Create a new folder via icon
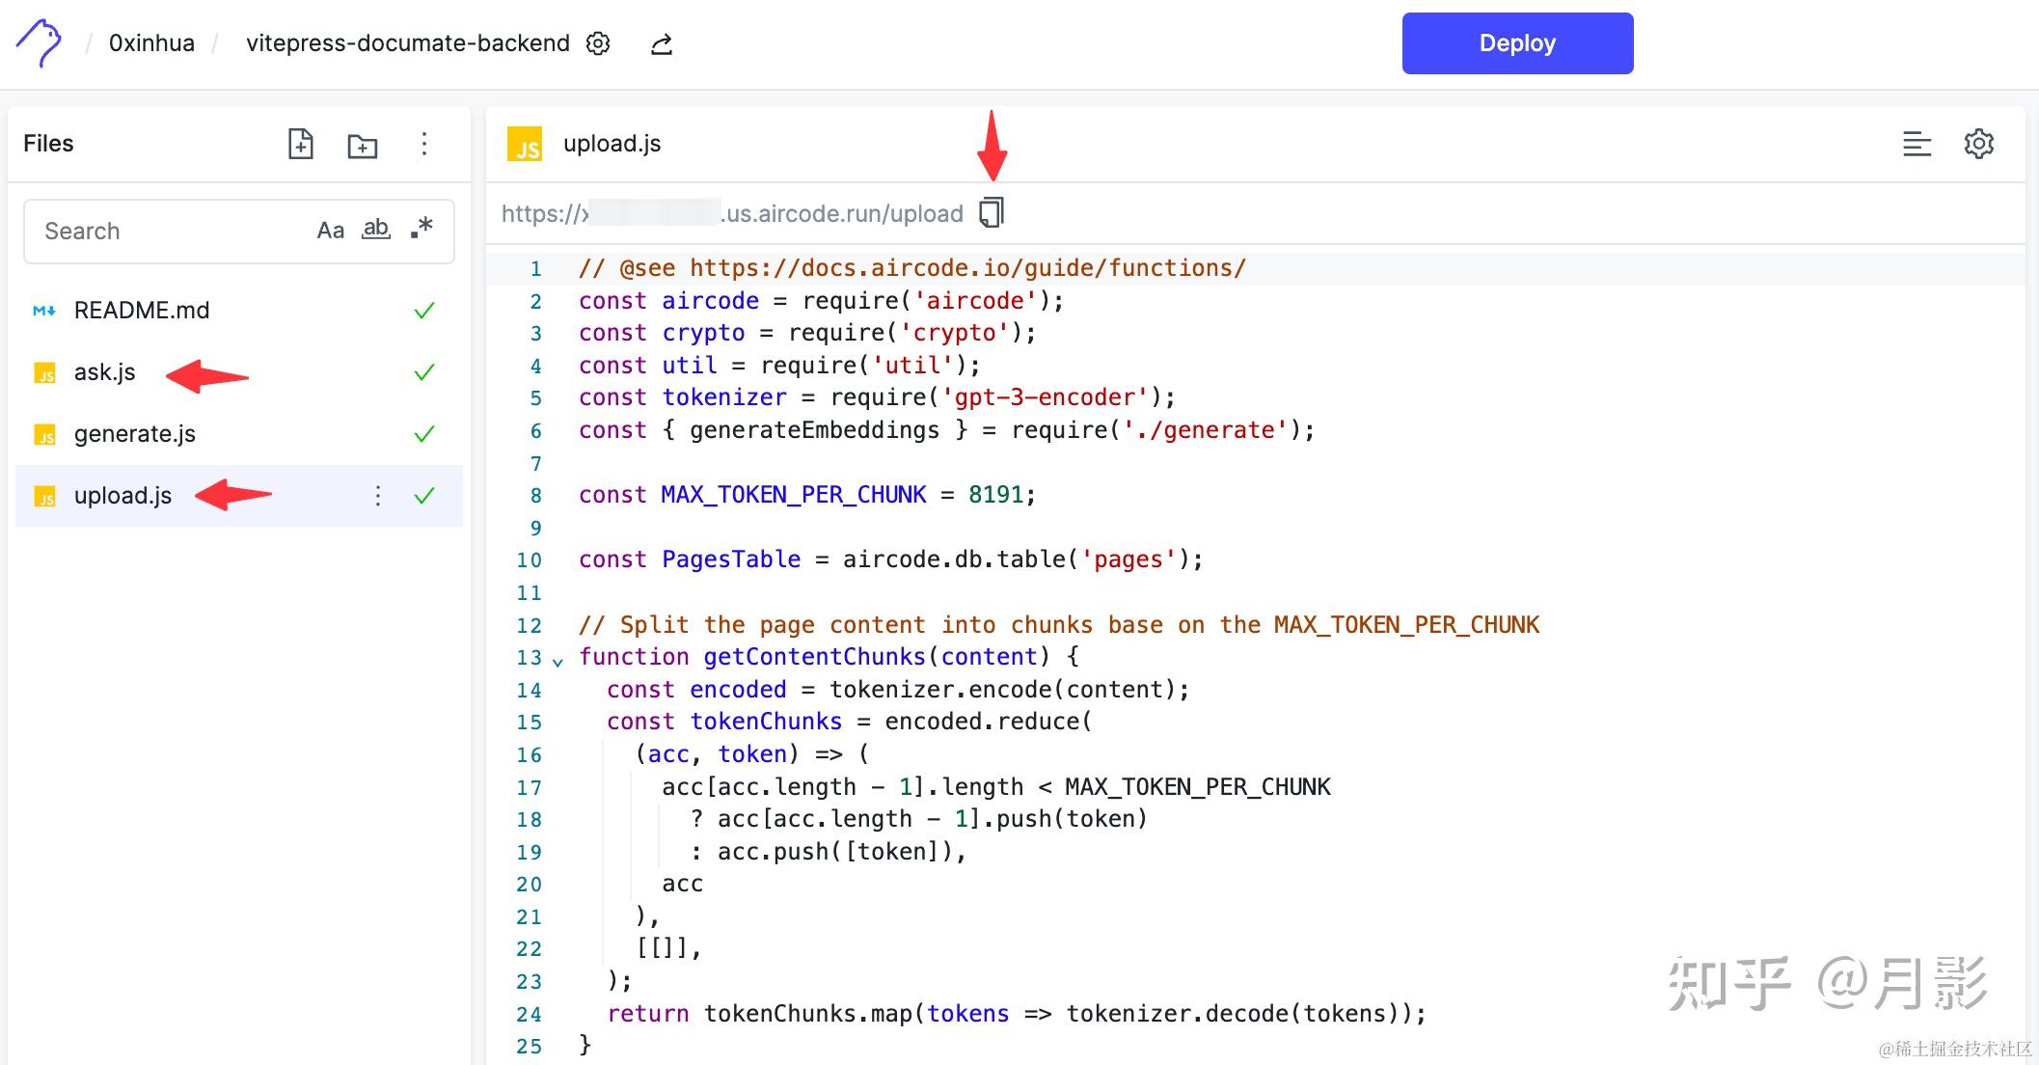The height and width of the screenshot is (1065, 2039). [x=363, y=145]
